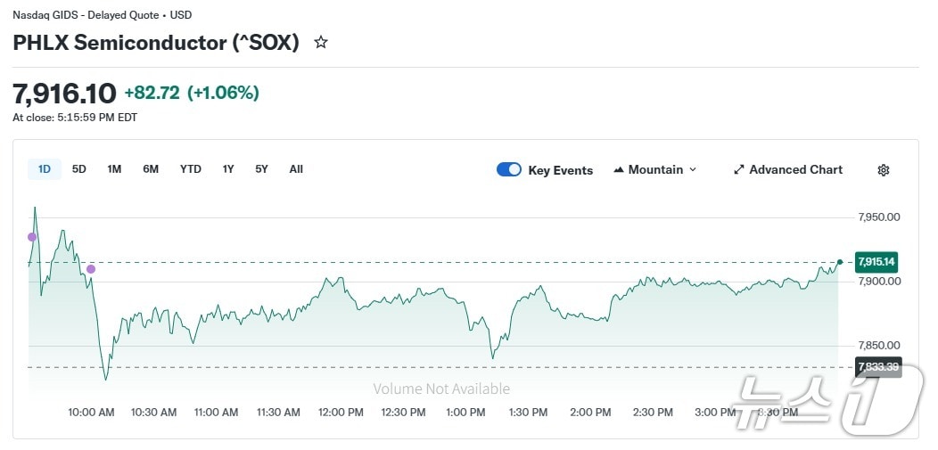Click the first purple key event marker
The height and width of the screenshot is (450, 938).
tap(32, 237)
